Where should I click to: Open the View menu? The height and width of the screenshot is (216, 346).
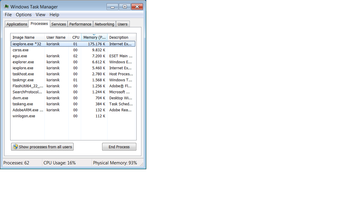[40, 15]
